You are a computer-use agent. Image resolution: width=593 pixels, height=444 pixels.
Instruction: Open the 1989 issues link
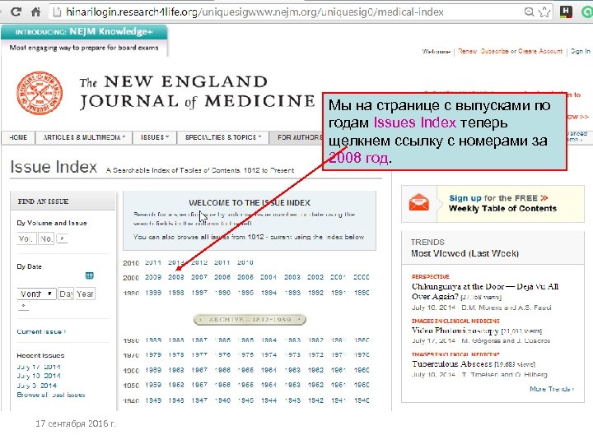tap(153, 340)
